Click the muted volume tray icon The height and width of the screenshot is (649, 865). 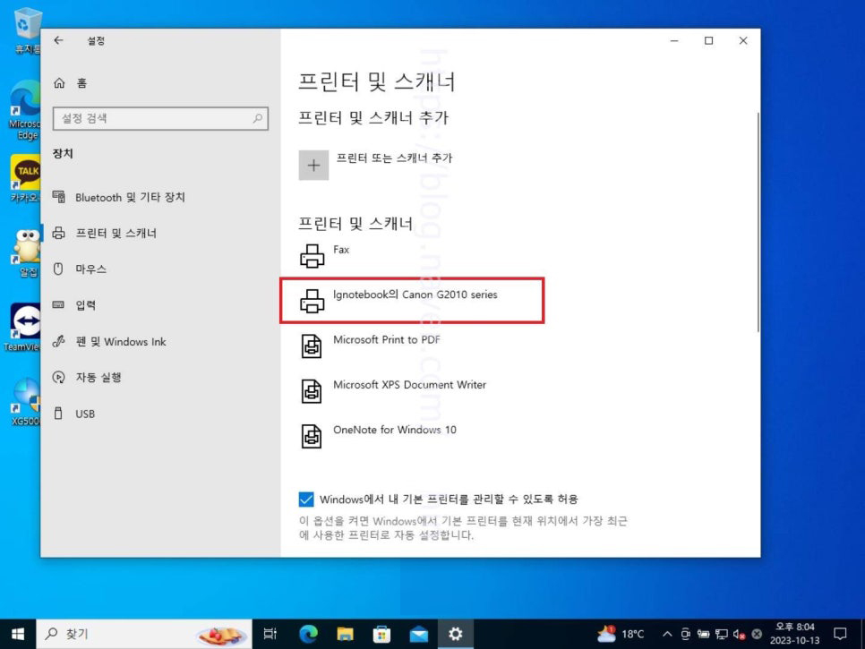(740, 634)
